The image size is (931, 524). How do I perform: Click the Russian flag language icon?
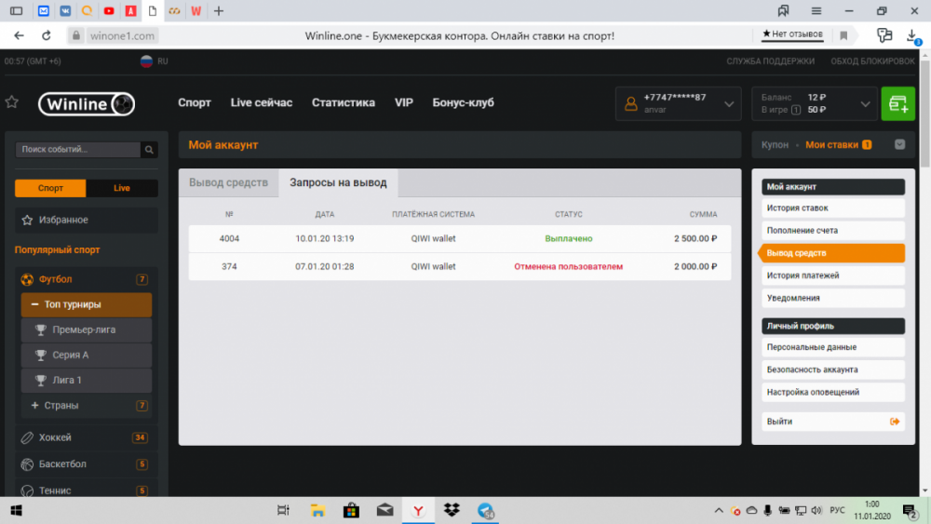146,60
